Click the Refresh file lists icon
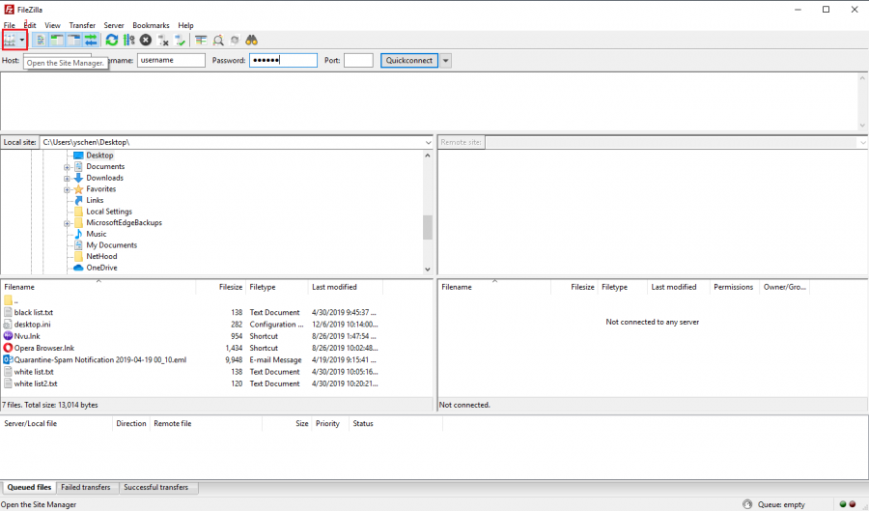This screenshot has width=869, height=511. [x=112, y=40]
